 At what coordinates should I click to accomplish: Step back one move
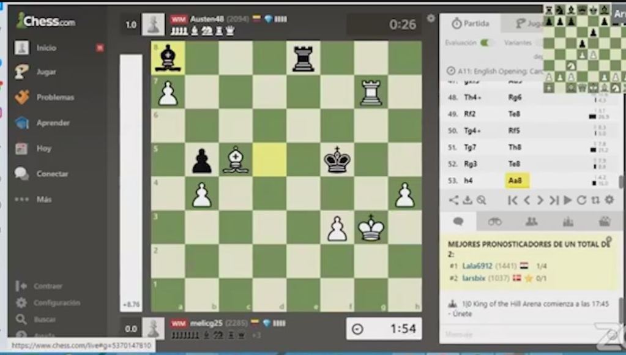pos(526,200)
